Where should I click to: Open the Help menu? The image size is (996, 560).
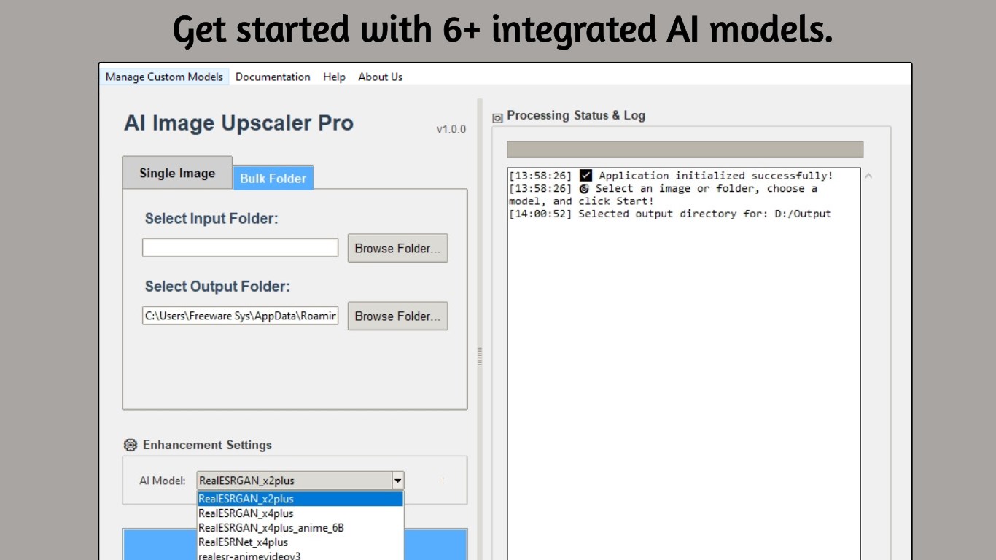coord(334,77)
